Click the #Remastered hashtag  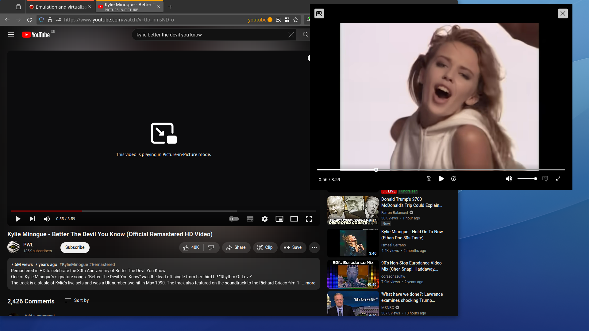click(x=102, y=264)
